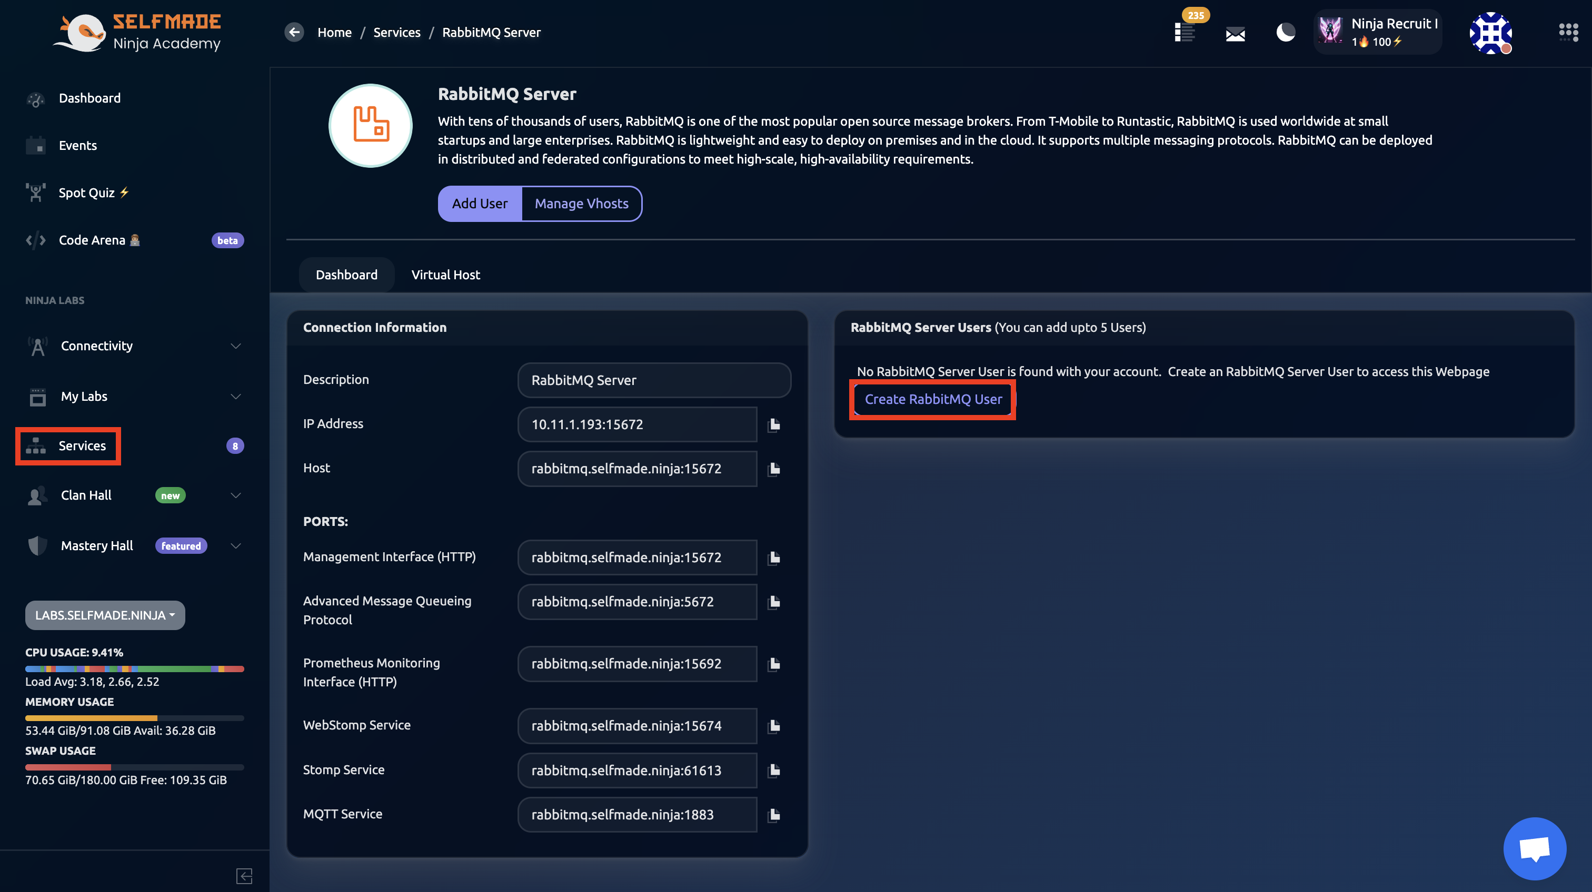The height and width of the screenshot is (892, 1592).
Task: Click the new badge on Clan Hall
Action: [x=170, y=495]
